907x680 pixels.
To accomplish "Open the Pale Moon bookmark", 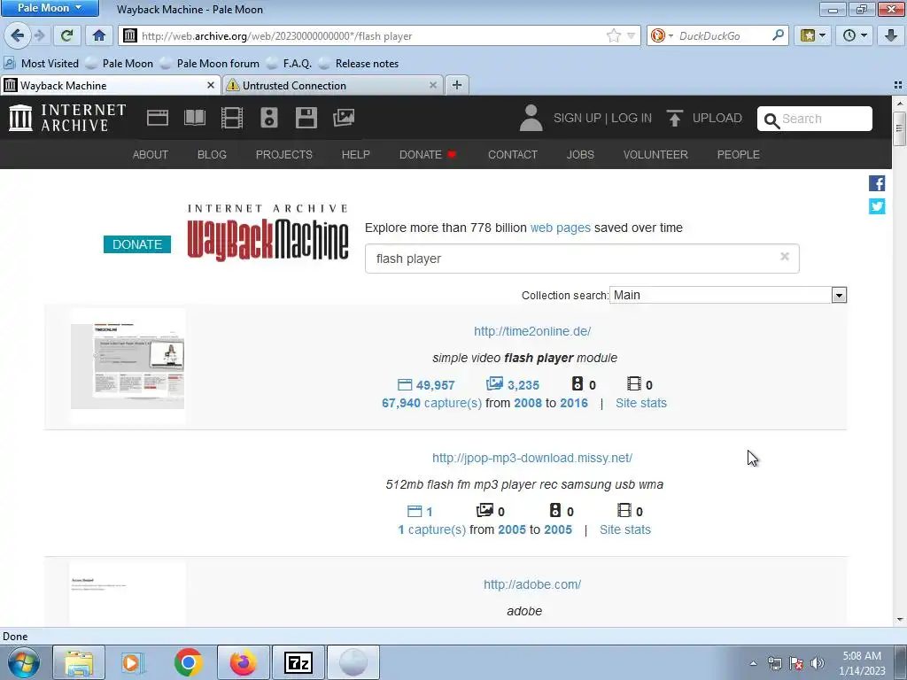I will coord(120,64).
